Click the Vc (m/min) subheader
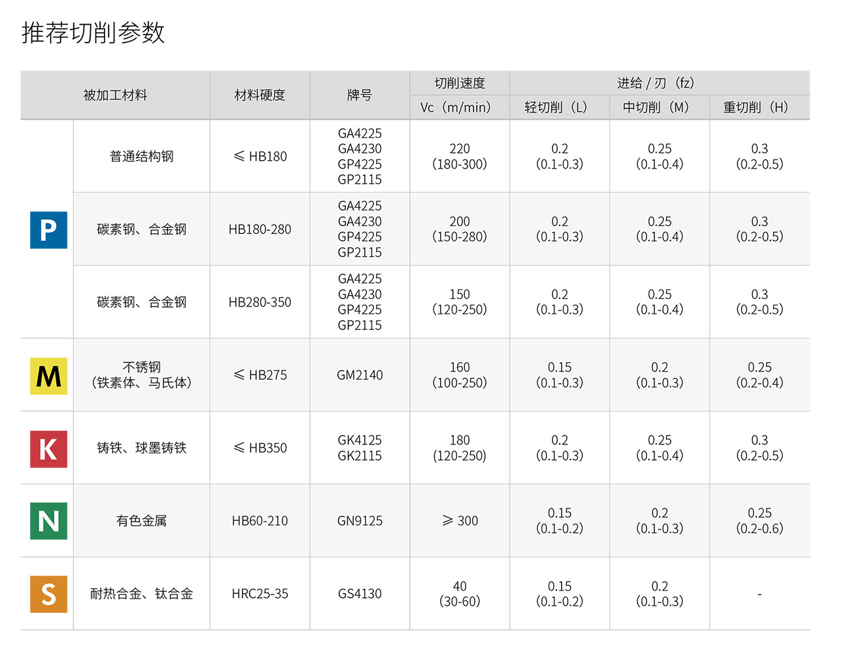The width and height of the screenshot is (850, 647). coord(460,107)
